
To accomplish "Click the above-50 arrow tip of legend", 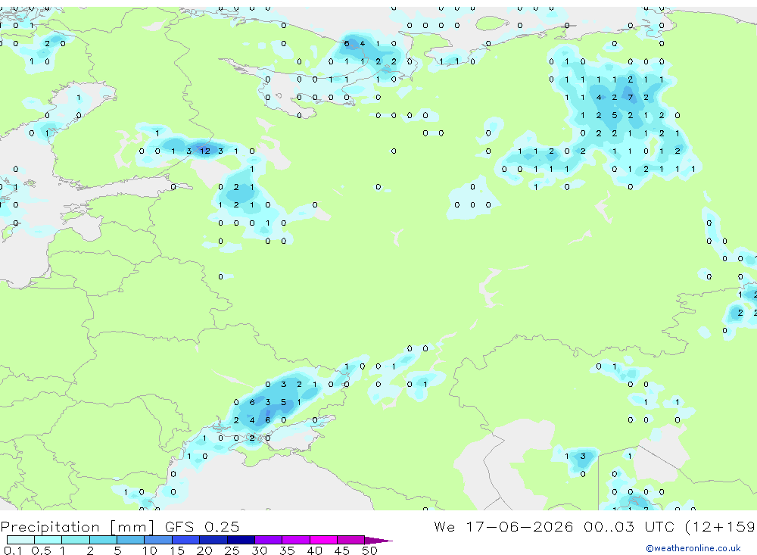I will 378,540.
